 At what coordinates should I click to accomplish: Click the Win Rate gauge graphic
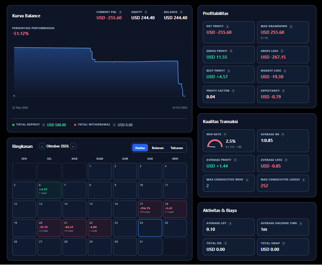point(215,144)
